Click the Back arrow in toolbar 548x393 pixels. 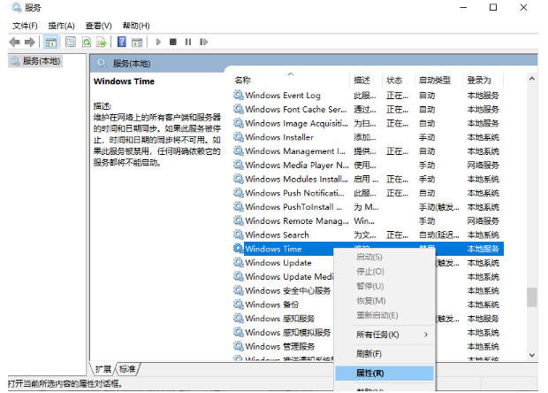click(x=14, y=42)
